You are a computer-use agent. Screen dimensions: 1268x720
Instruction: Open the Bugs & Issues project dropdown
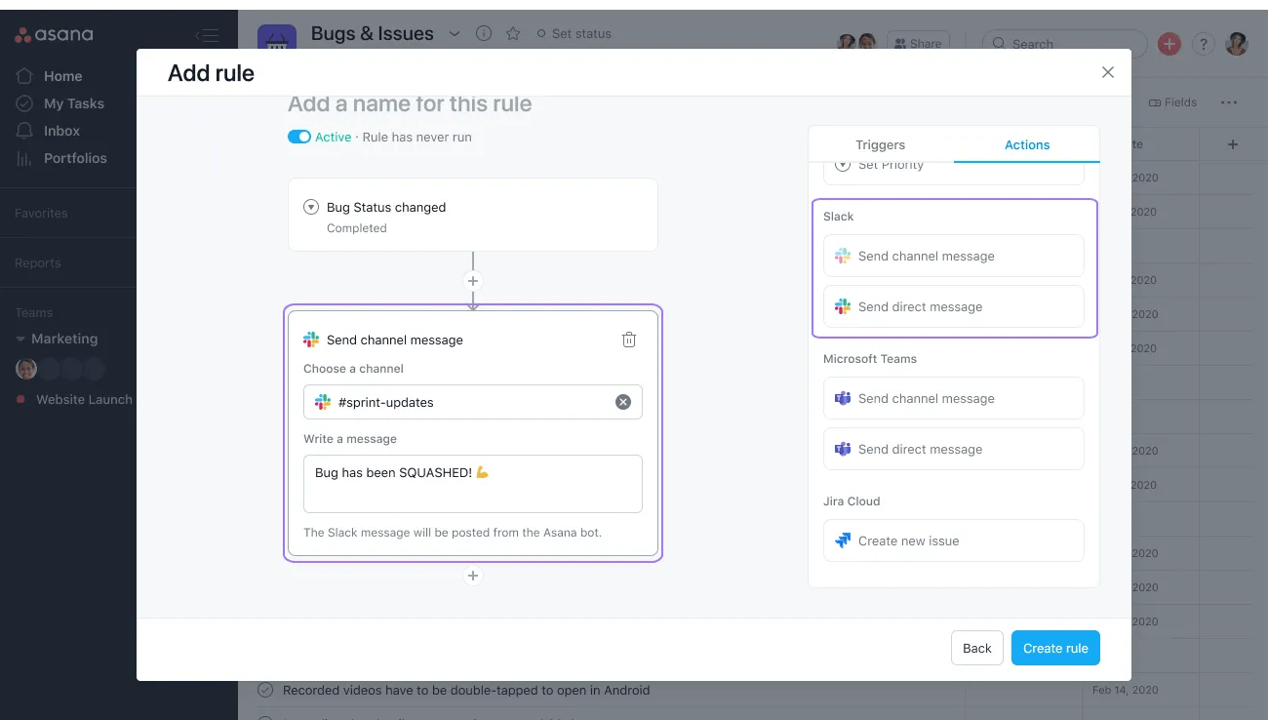pyautogui.click(x=454, y=32)
